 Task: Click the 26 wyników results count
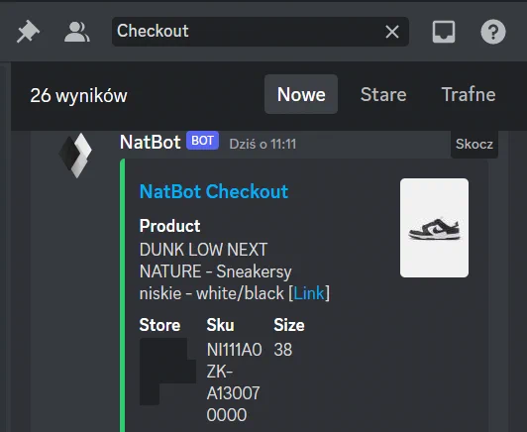[78, 96]
